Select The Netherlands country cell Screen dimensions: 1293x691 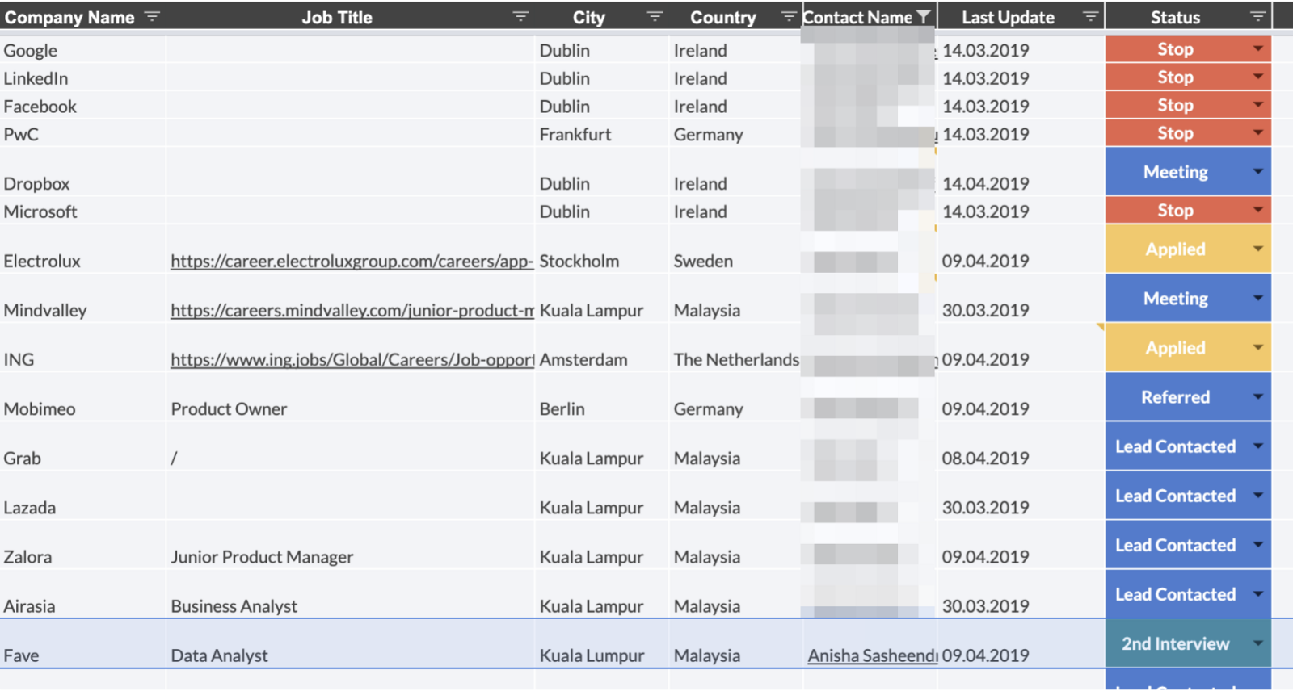point(735,348)
